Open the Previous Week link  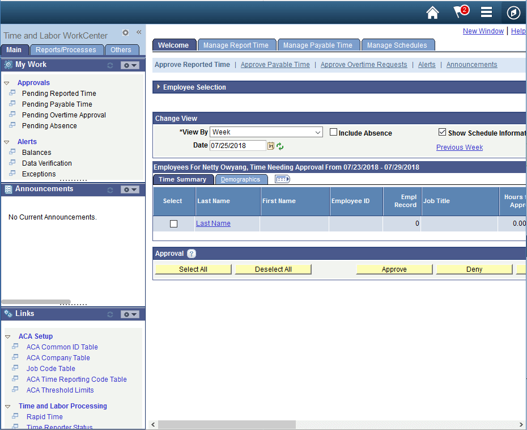[459, 147]
